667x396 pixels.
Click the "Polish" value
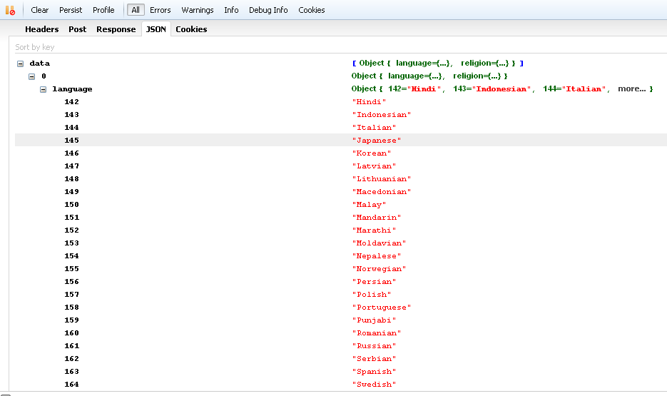372,295
